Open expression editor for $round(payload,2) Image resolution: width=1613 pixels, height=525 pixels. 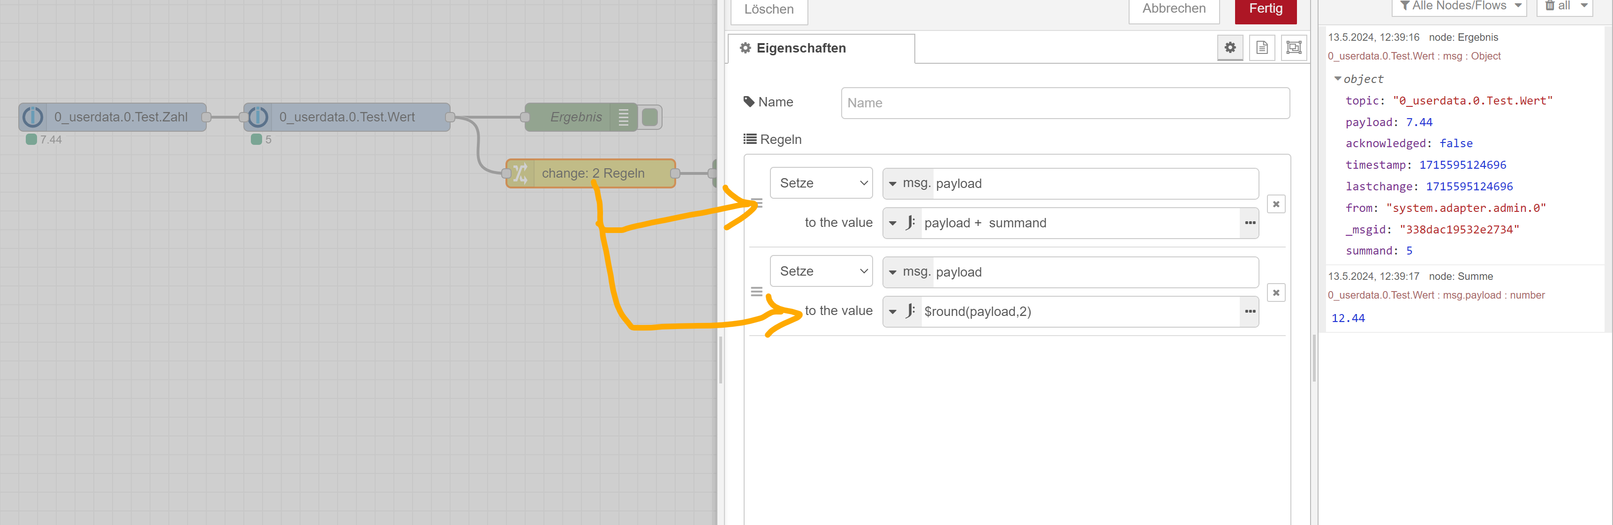point(1250,312)
